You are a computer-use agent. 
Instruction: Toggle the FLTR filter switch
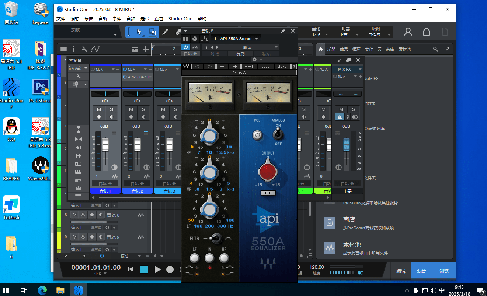pyautogui.click(x=216, y=239)
